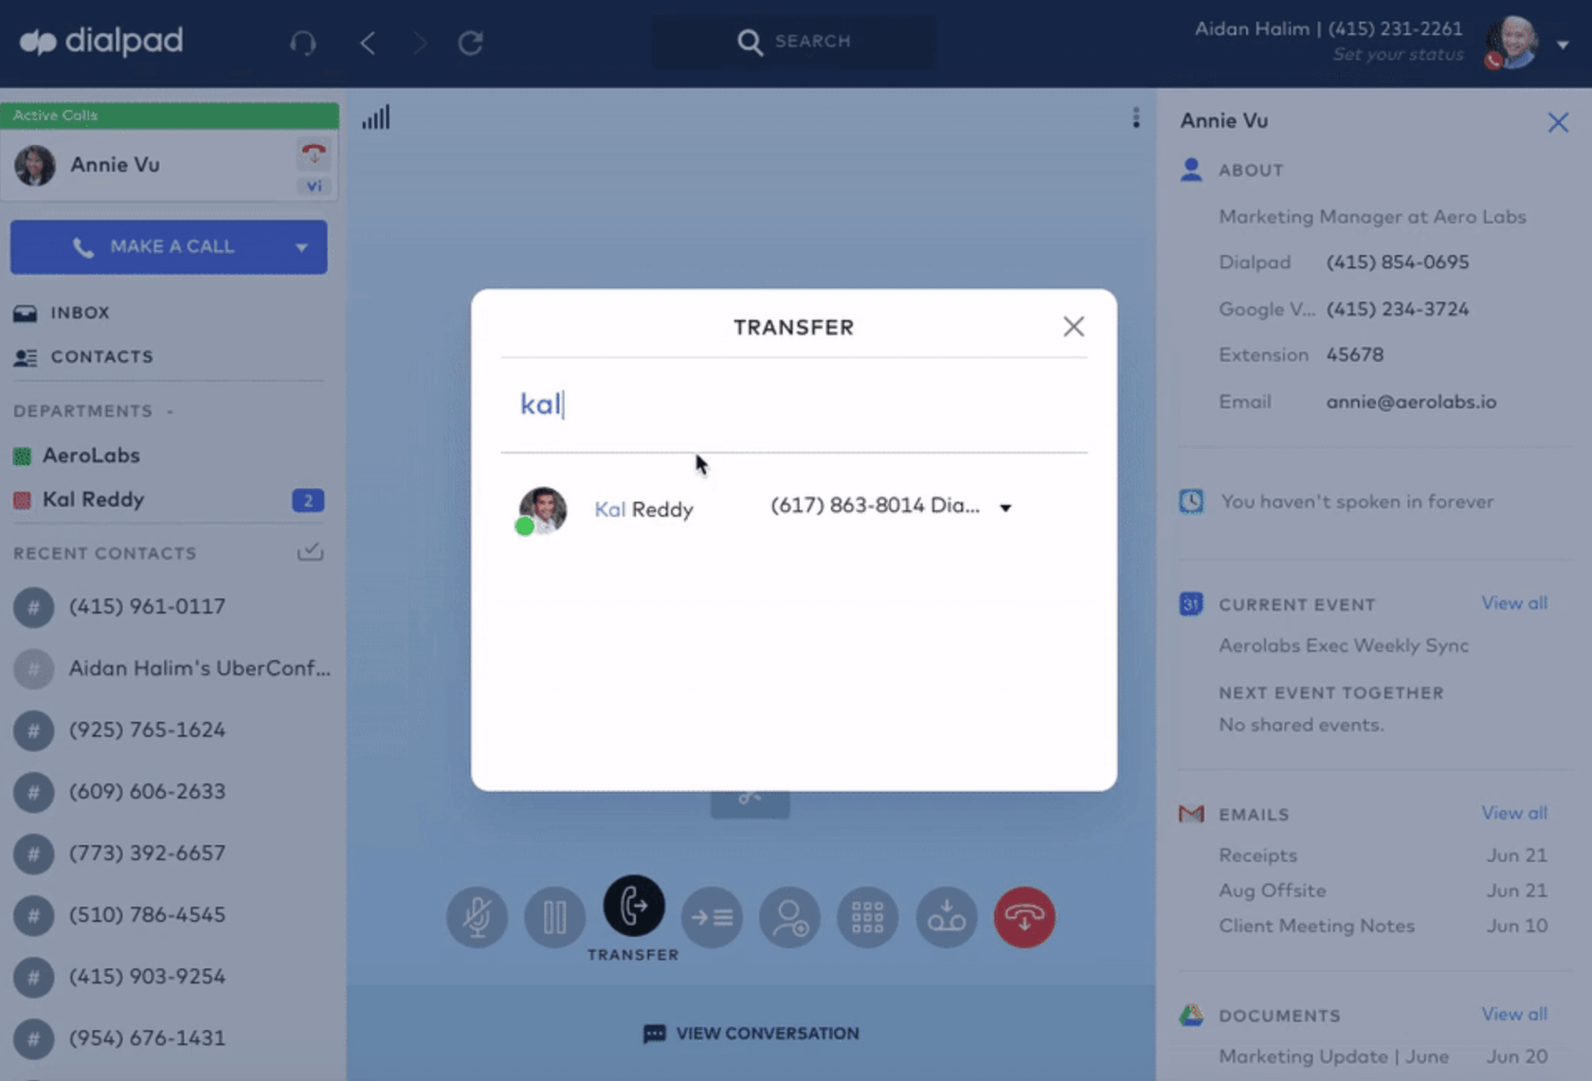
Task: Open recent contact (510) 786-4545
Action: click(x=147, y=914)
